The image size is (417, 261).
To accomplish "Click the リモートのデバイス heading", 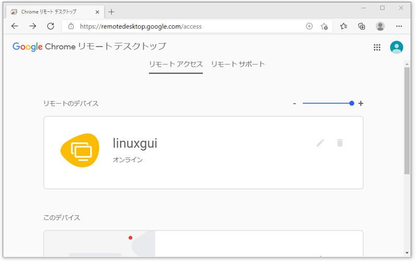I will click(x=71, y=103).
